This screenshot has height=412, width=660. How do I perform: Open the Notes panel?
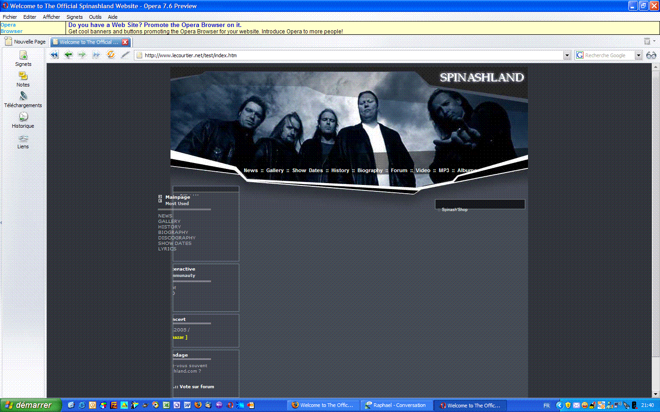coord(23,79)
